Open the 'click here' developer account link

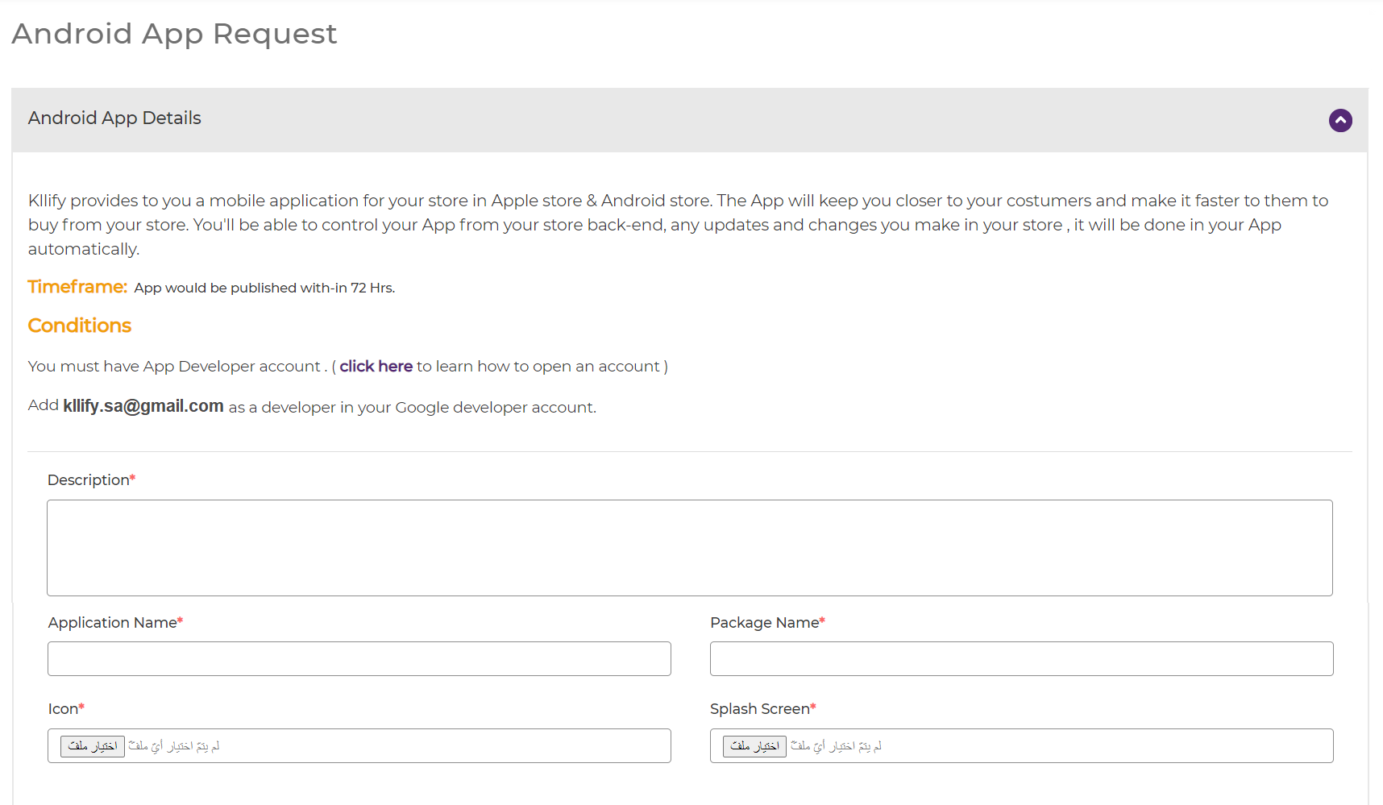click(x=376, y=367)
